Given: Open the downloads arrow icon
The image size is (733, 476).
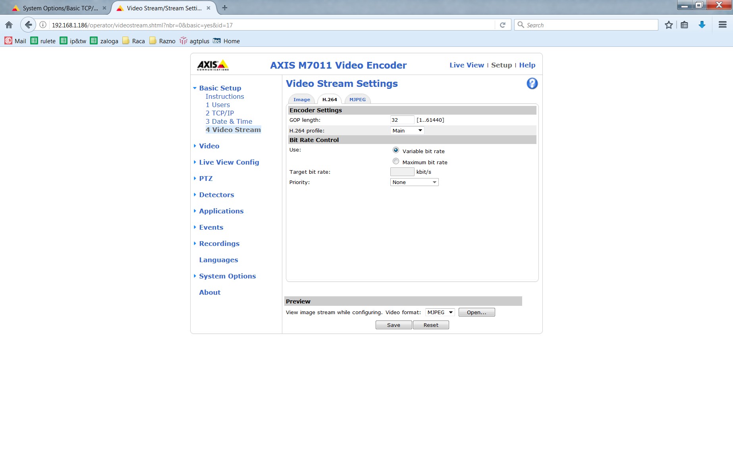Looking at the screenshot, I should coord(702,25).
